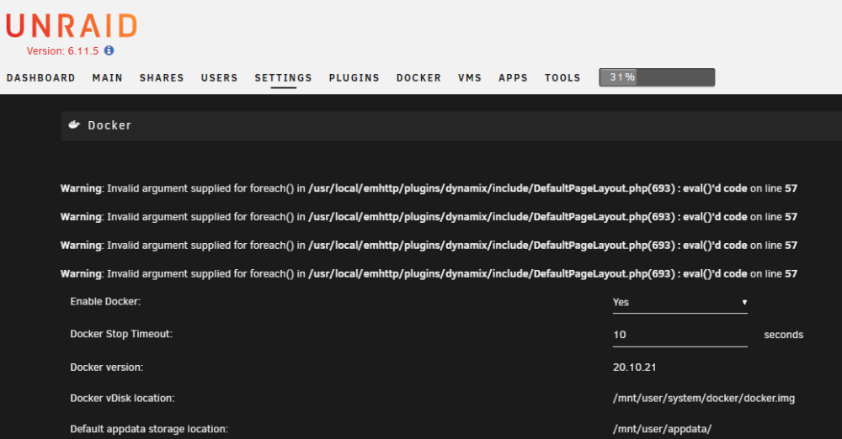Click the /mnt/user/appdata/ path

(662, 430)
